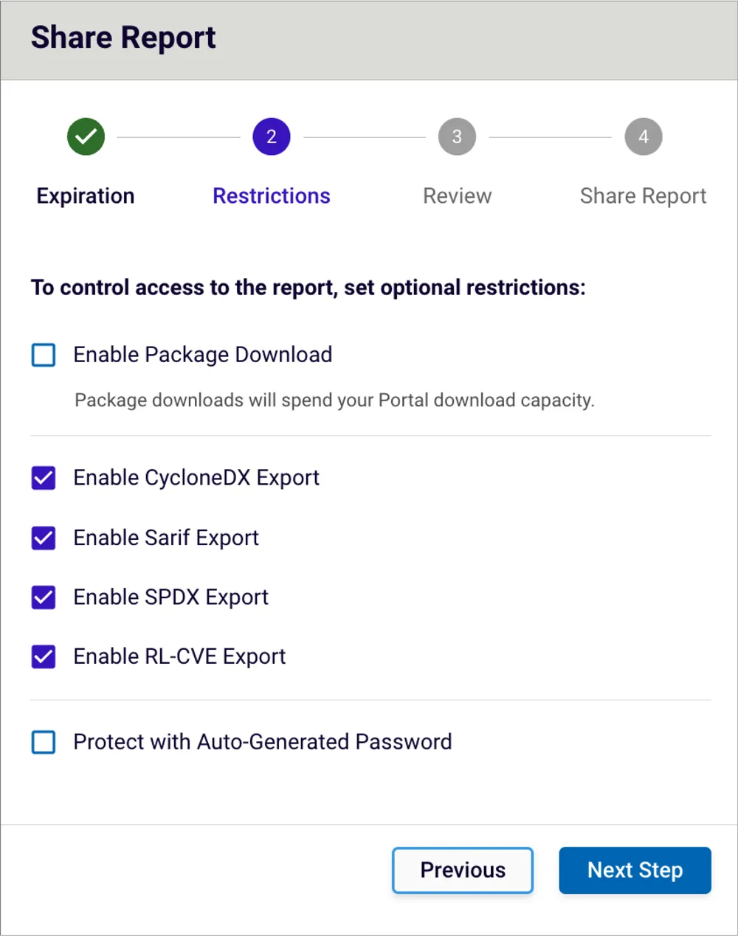Disable Enable Sarif Export
Image resolution: width=738 pixels, height=936 pixels.
(44, 538)
